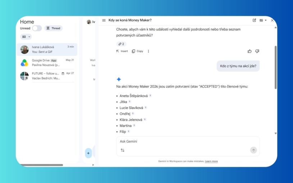Click the Home heading
Screen dimensions: 293x183
coord(27,22)
